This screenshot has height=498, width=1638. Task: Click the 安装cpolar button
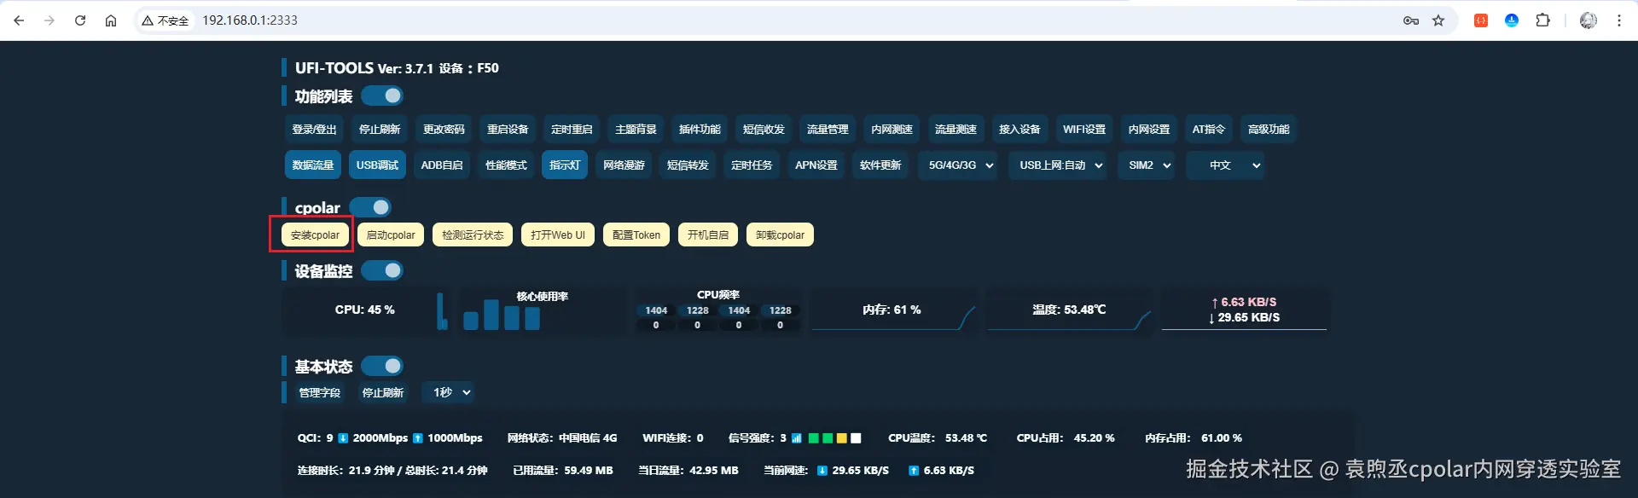[315, 235]
